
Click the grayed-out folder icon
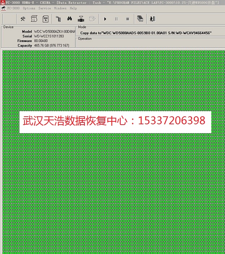point(92,19)
